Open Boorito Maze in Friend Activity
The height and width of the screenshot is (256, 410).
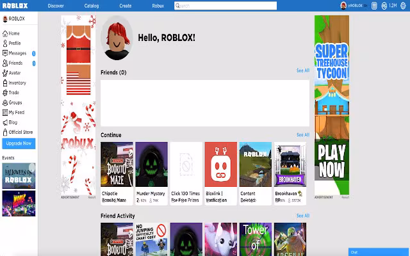coord(117,239)
